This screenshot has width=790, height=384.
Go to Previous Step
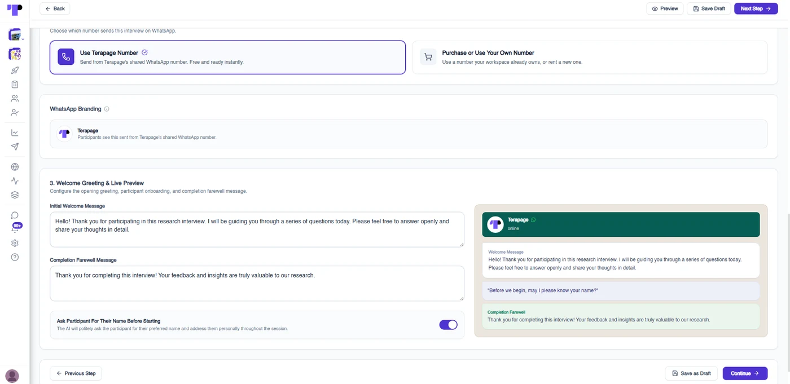(76, 373)
